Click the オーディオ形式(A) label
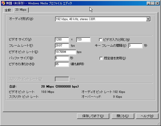The height and width of the screenshot is (126, 161). coord(21,19)
